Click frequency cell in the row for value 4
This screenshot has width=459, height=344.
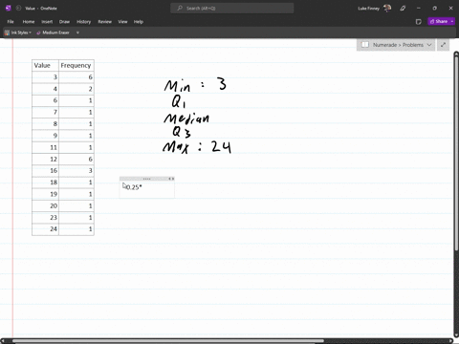76,89
